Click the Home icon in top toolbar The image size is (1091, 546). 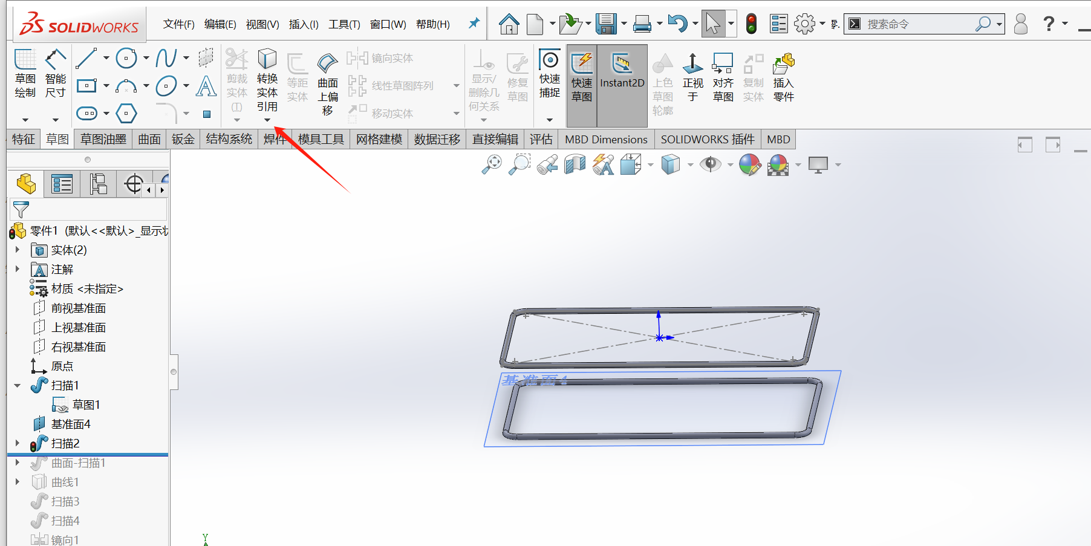[509, 24]
